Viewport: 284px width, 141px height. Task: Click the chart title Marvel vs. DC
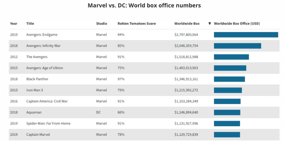[x=144, y=6]
